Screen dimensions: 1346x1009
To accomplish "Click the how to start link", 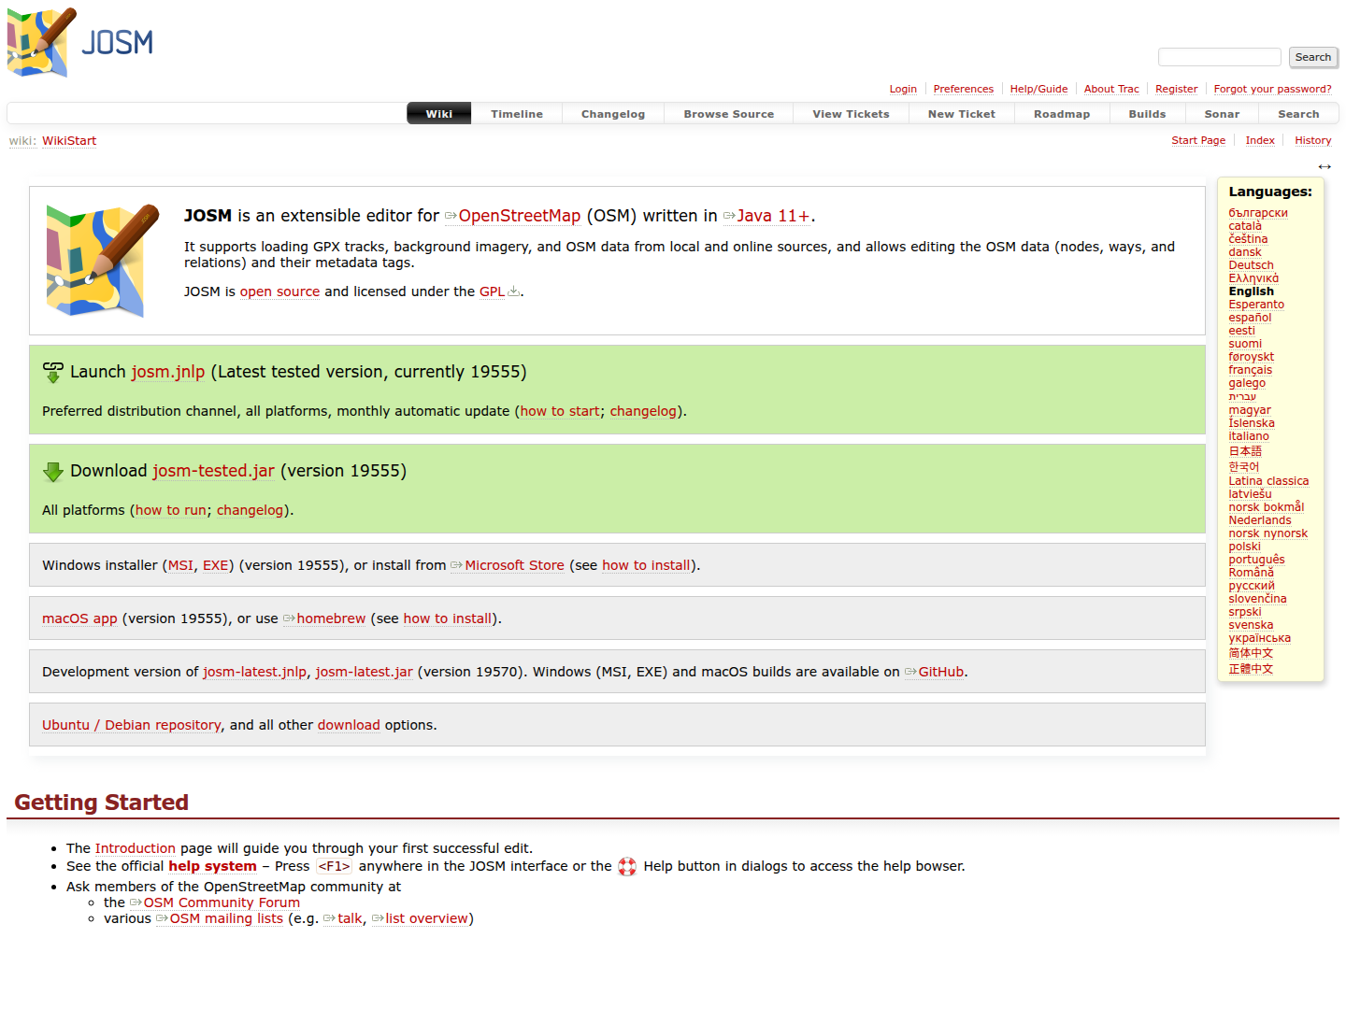I will pos(560,411).
